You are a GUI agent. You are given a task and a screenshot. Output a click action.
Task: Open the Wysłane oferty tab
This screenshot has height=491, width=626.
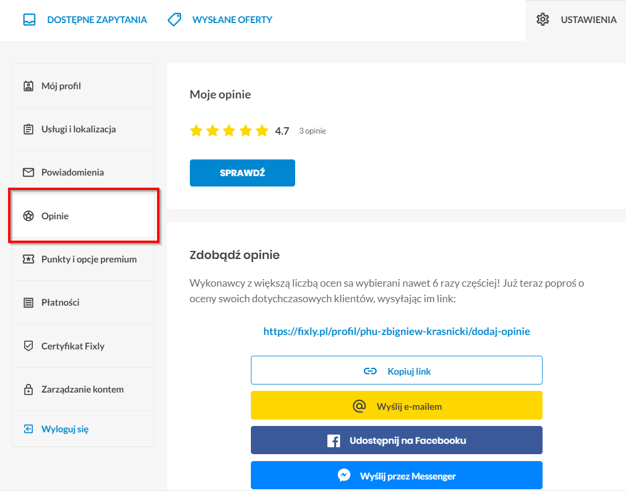coord(220,20)
